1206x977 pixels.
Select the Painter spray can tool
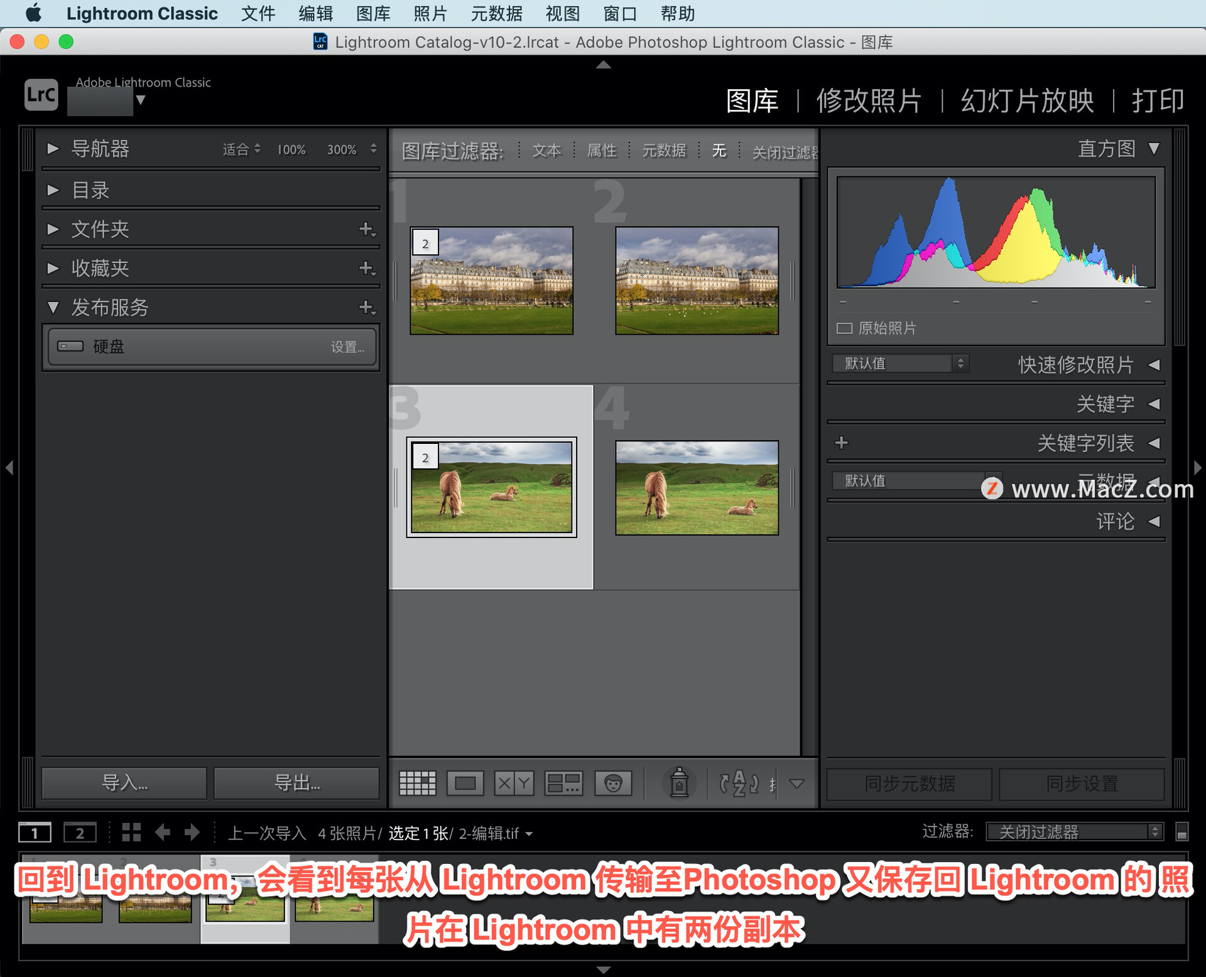pos(679,783)
